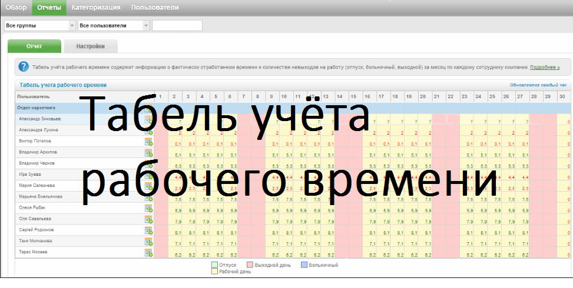573x288 pixels.
Task: Select user name Тарас Михеев
Action: (x=32, y=252)
